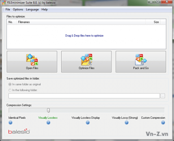
Task: Click the 'Custom Compression' label
Action: click(153, 118)
